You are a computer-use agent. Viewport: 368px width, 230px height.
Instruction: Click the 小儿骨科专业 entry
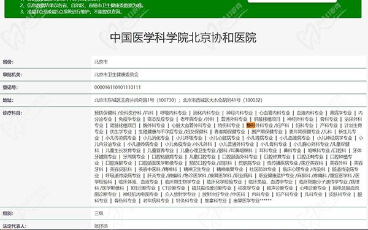[274, 144]
